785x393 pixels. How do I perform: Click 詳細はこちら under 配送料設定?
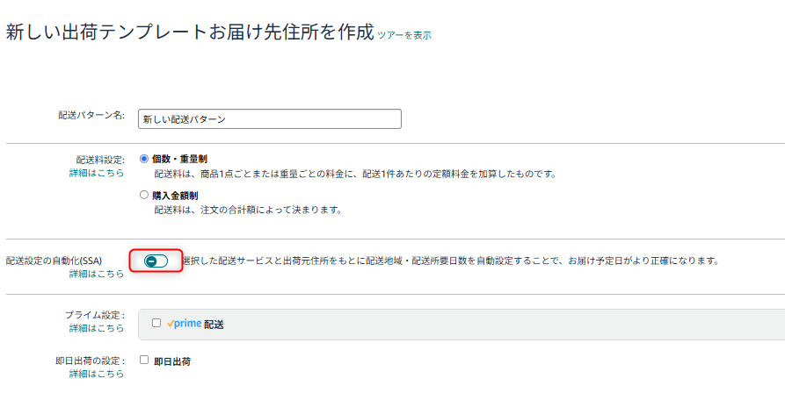[97, 173]
